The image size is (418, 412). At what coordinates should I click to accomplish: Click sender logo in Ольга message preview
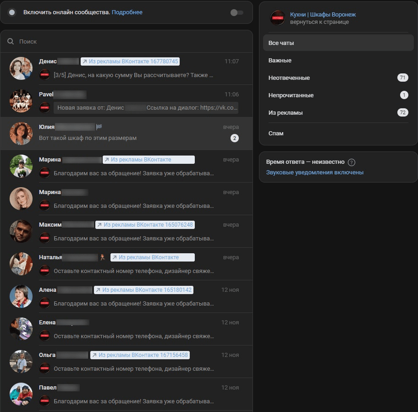pos(45,368)
